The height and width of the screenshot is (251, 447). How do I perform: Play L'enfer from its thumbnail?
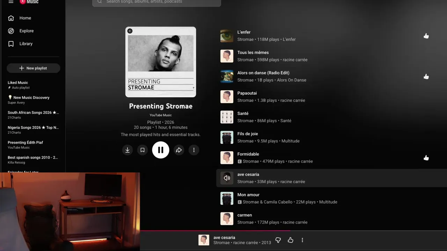[227, 36]
